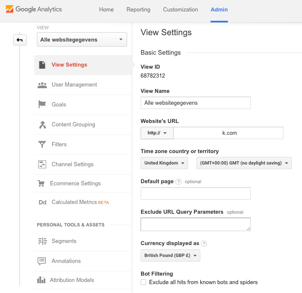This screenshot has height=293, width=302.
Task: Click the View ID value 68782312
Action: click(x=153, y=75)
